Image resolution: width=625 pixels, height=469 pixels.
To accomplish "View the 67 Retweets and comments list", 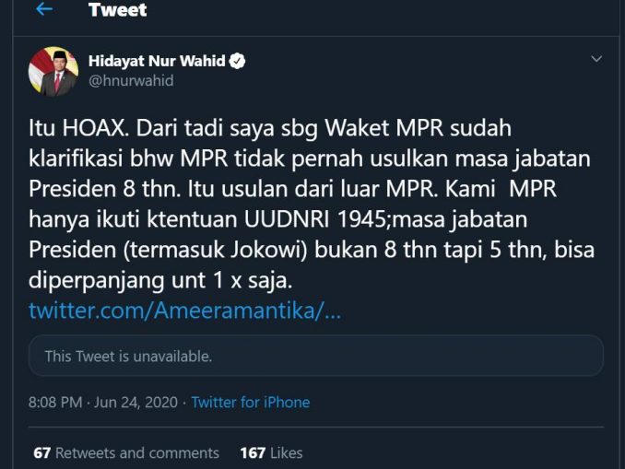I will (126, 453).
